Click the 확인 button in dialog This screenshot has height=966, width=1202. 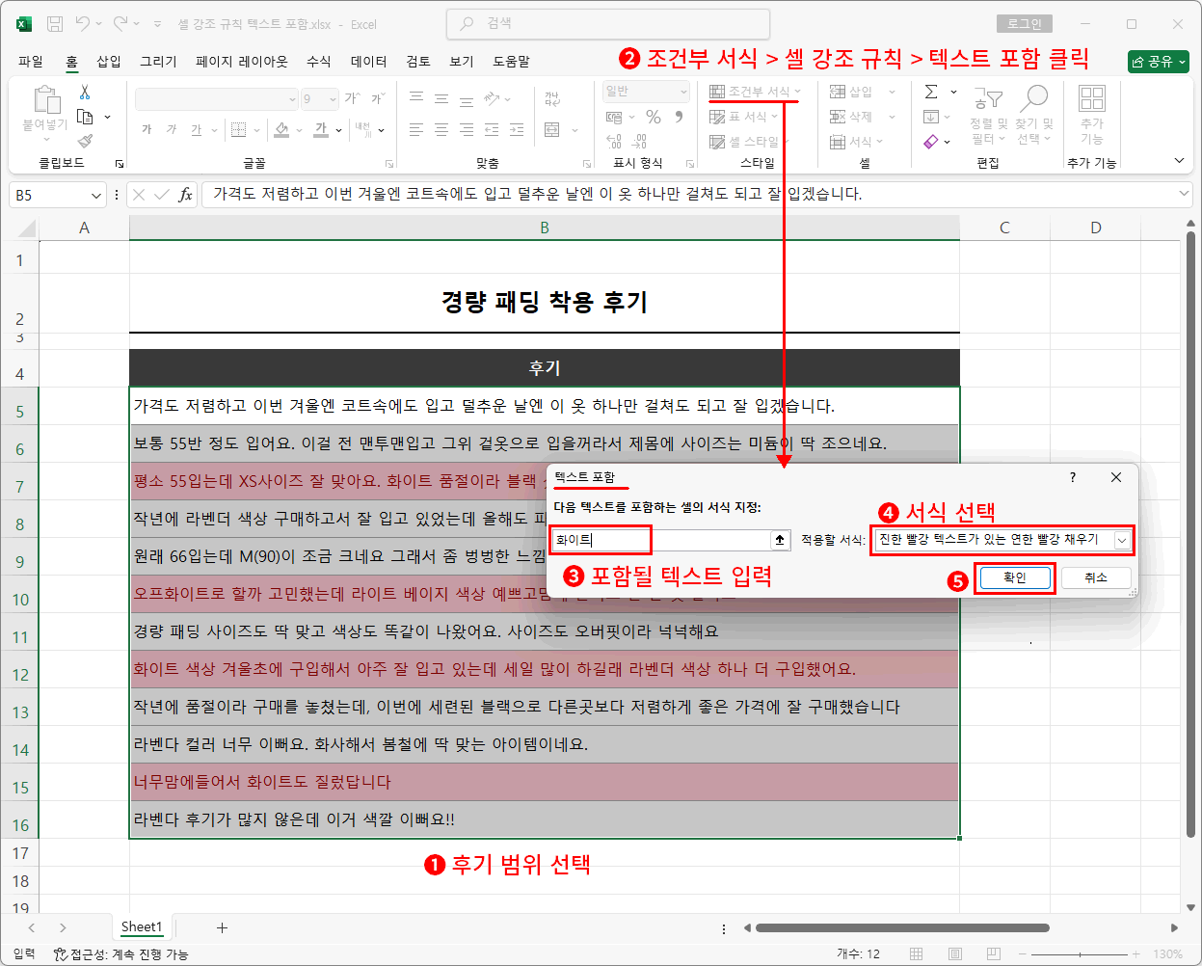point(1014,577)
